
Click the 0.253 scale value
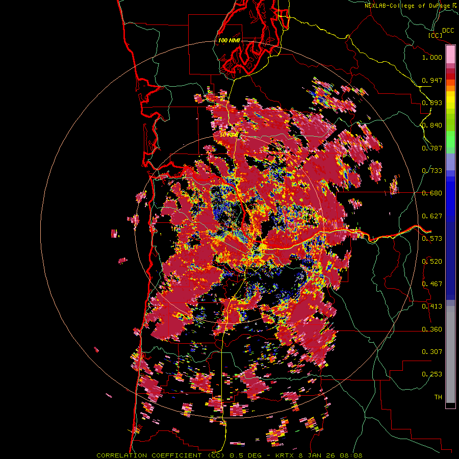pyautogui.click(x=432, y=374)
